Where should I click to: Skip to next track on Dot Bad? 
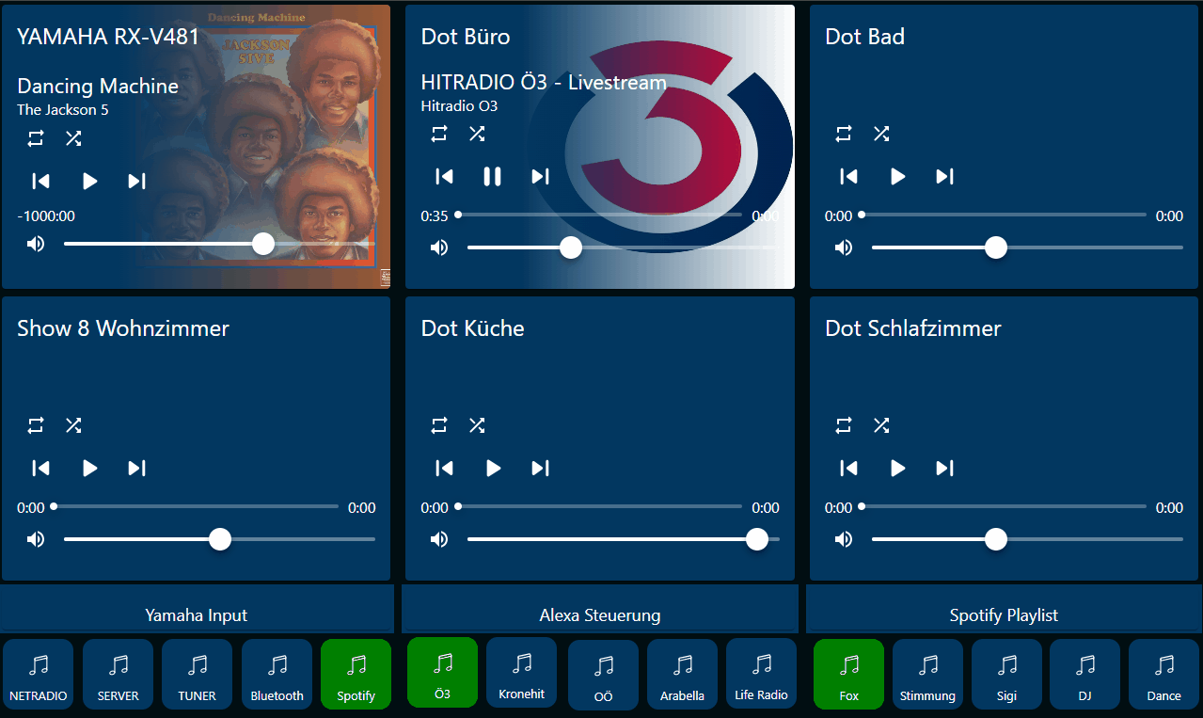[944, 176]
